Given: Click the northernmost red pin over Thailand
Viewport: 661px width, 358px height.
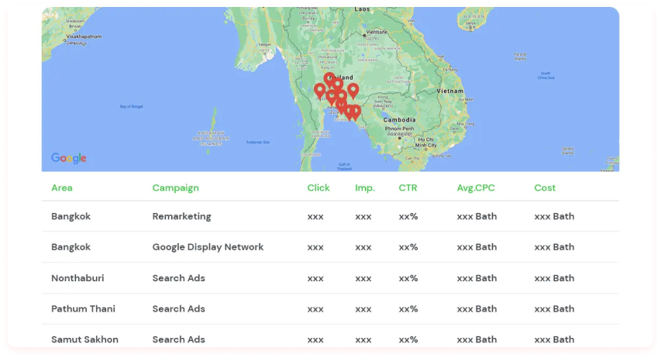Looking at the screenshot, I should [x=329, y=78].
